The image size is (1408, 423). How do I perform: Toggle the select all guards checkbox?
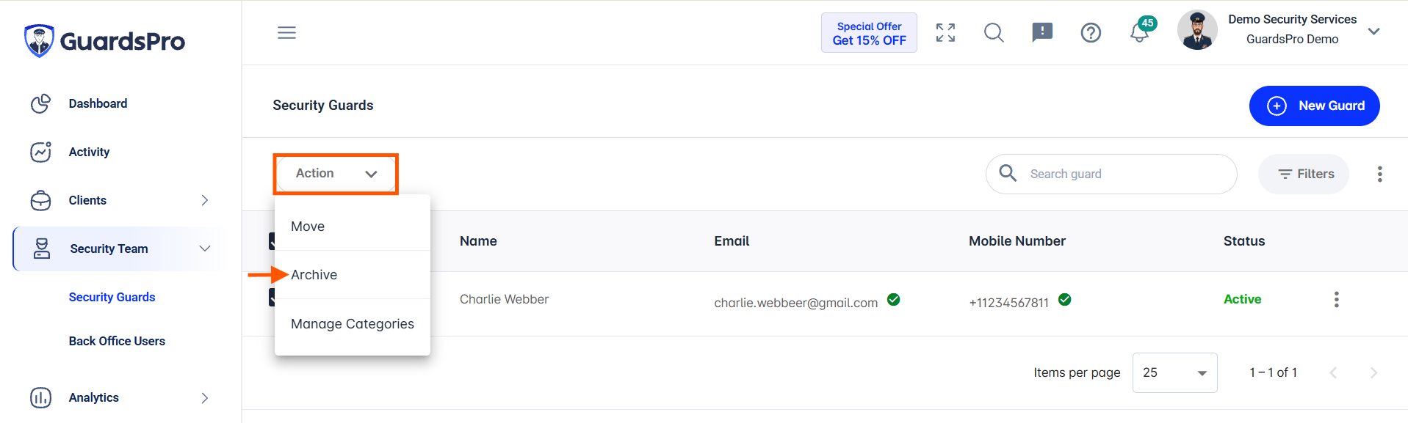[x=272, y=241]
